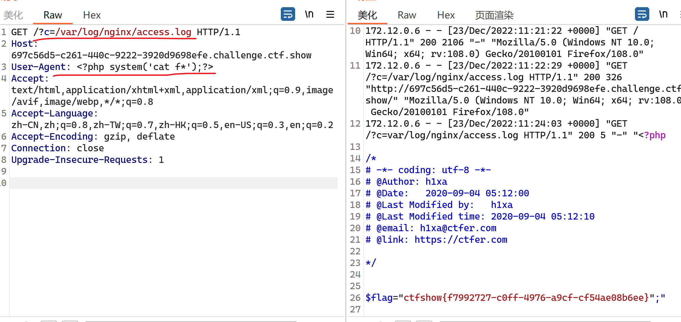The width and height of the screenshot is (681, 322).
Task: Click response log line 12 with 11:24:03
Action: click(x=516, y=129)
